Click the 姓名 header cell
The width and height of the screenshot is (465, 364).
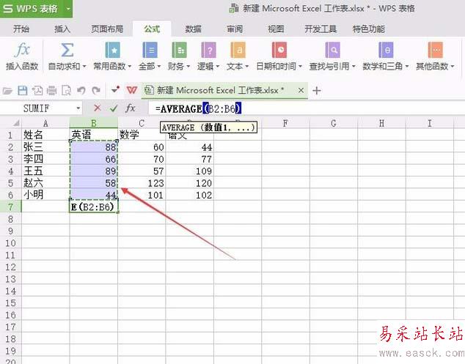click(x=45, y=135)
